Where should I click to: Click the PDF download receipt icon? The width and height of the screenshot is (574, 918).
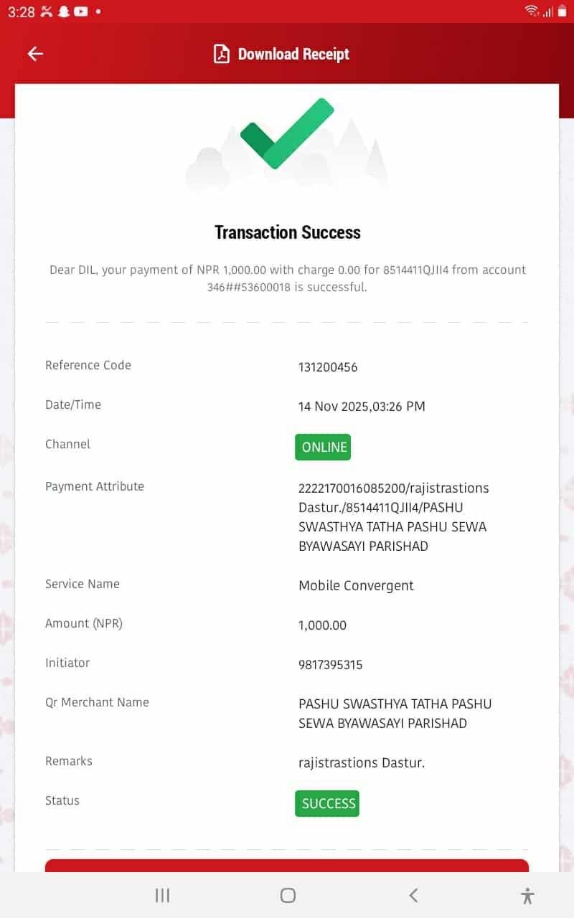222,54
